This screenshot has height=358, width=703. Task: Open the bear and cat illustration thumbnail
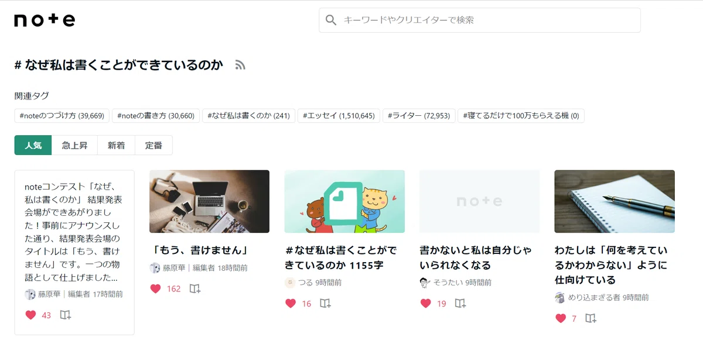click(344, 202)
